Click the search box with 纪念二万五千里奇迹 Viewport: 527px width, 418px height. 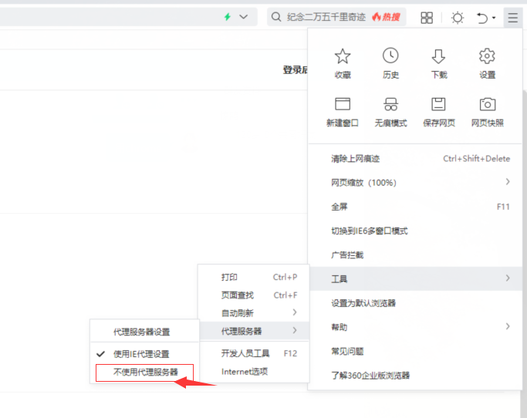[336, 17]
